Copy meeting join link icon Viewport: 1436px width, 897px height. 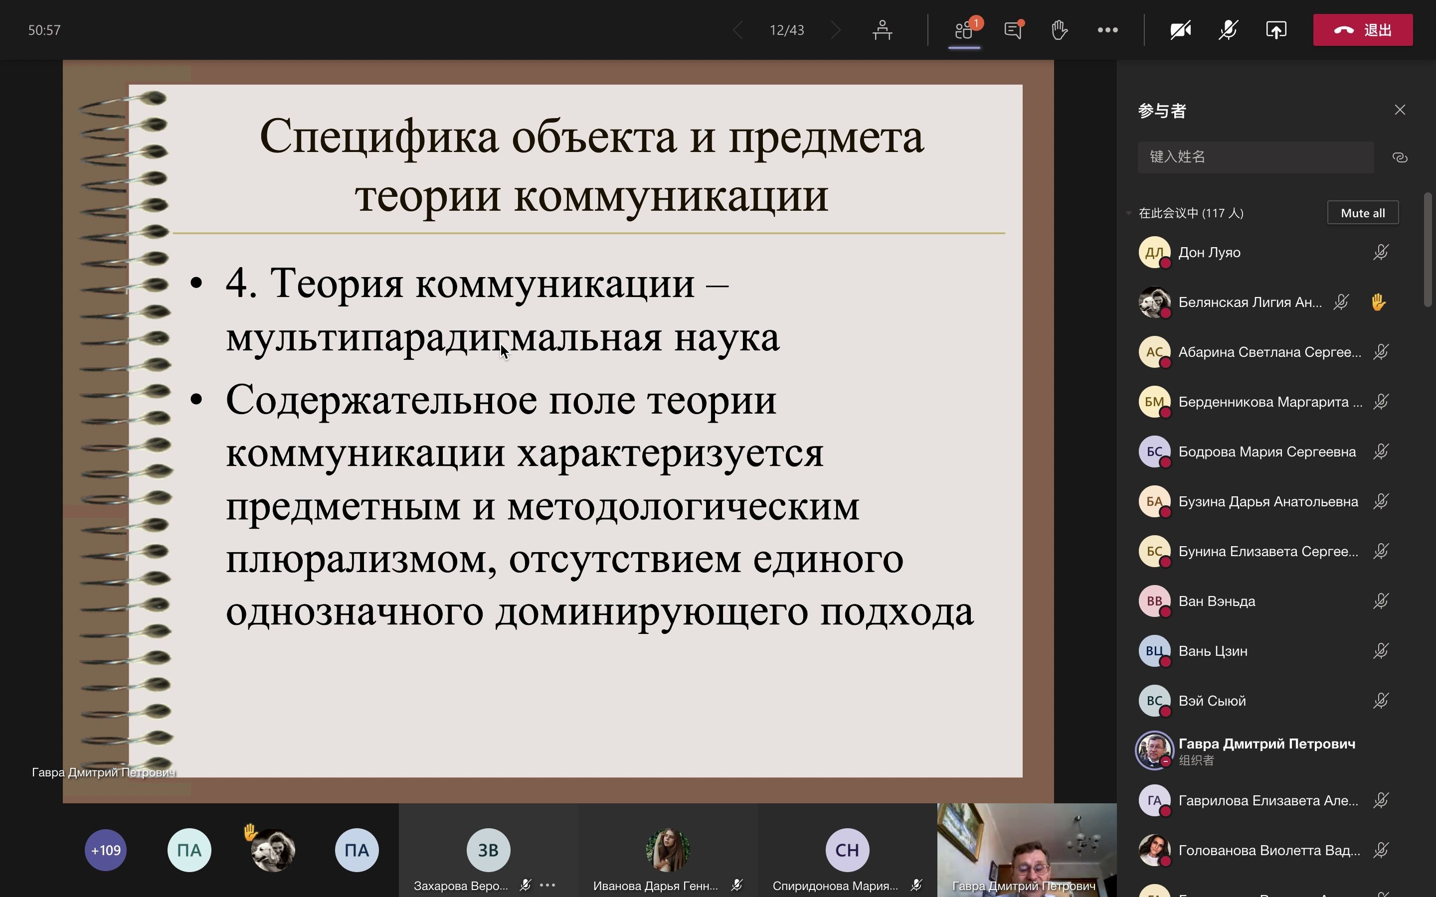point(1400,157)
